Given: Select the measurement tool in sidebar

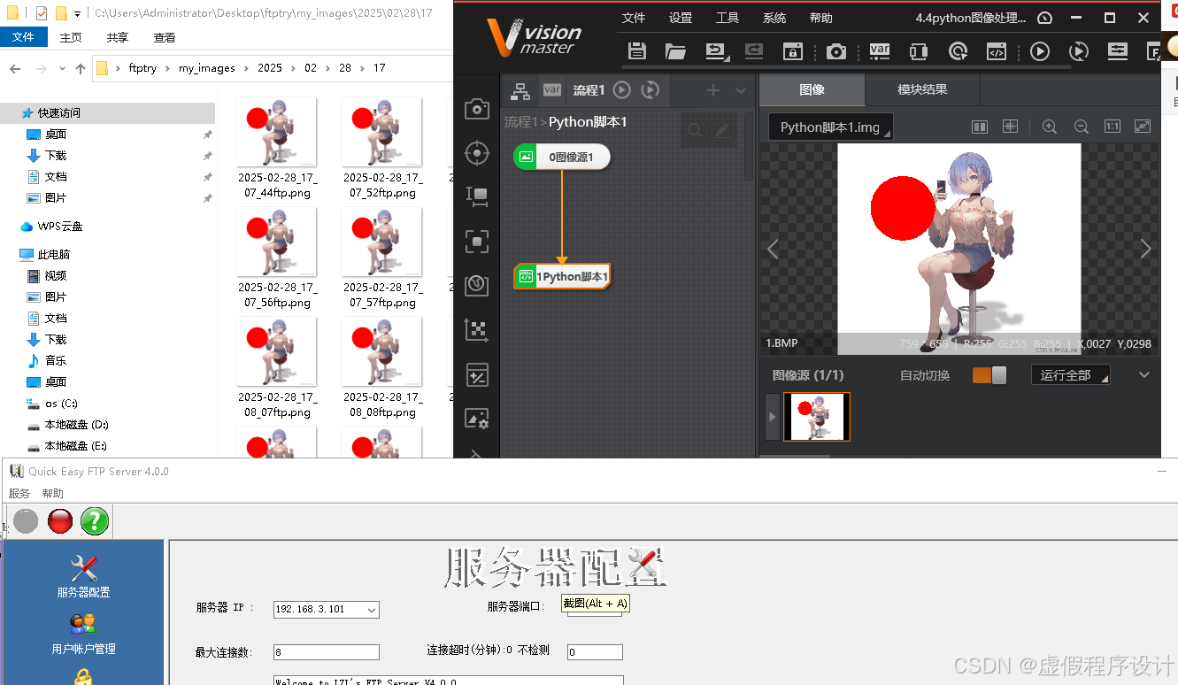Looking at the screenshot, I should pos(477,196).
